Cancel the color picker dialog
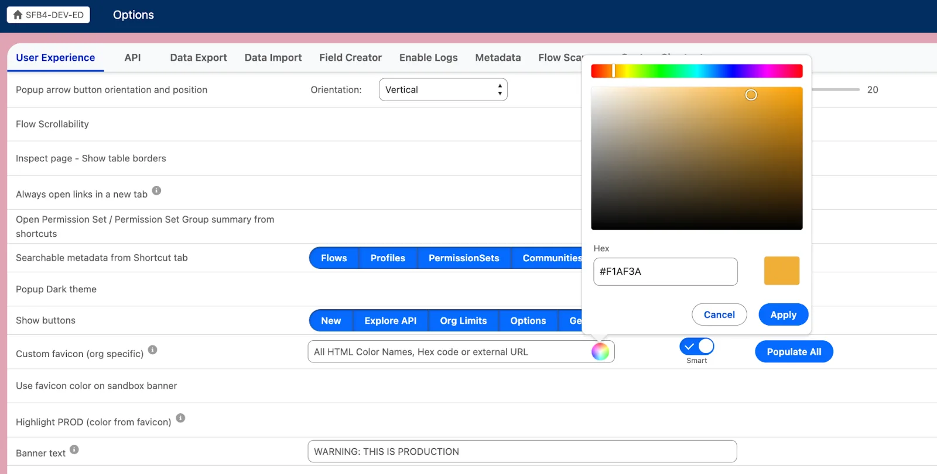The image size is (937, 474). tap(719, 314)
